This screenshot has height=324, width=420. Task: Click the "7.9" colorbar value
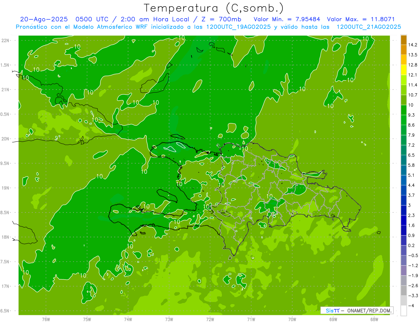411,135
